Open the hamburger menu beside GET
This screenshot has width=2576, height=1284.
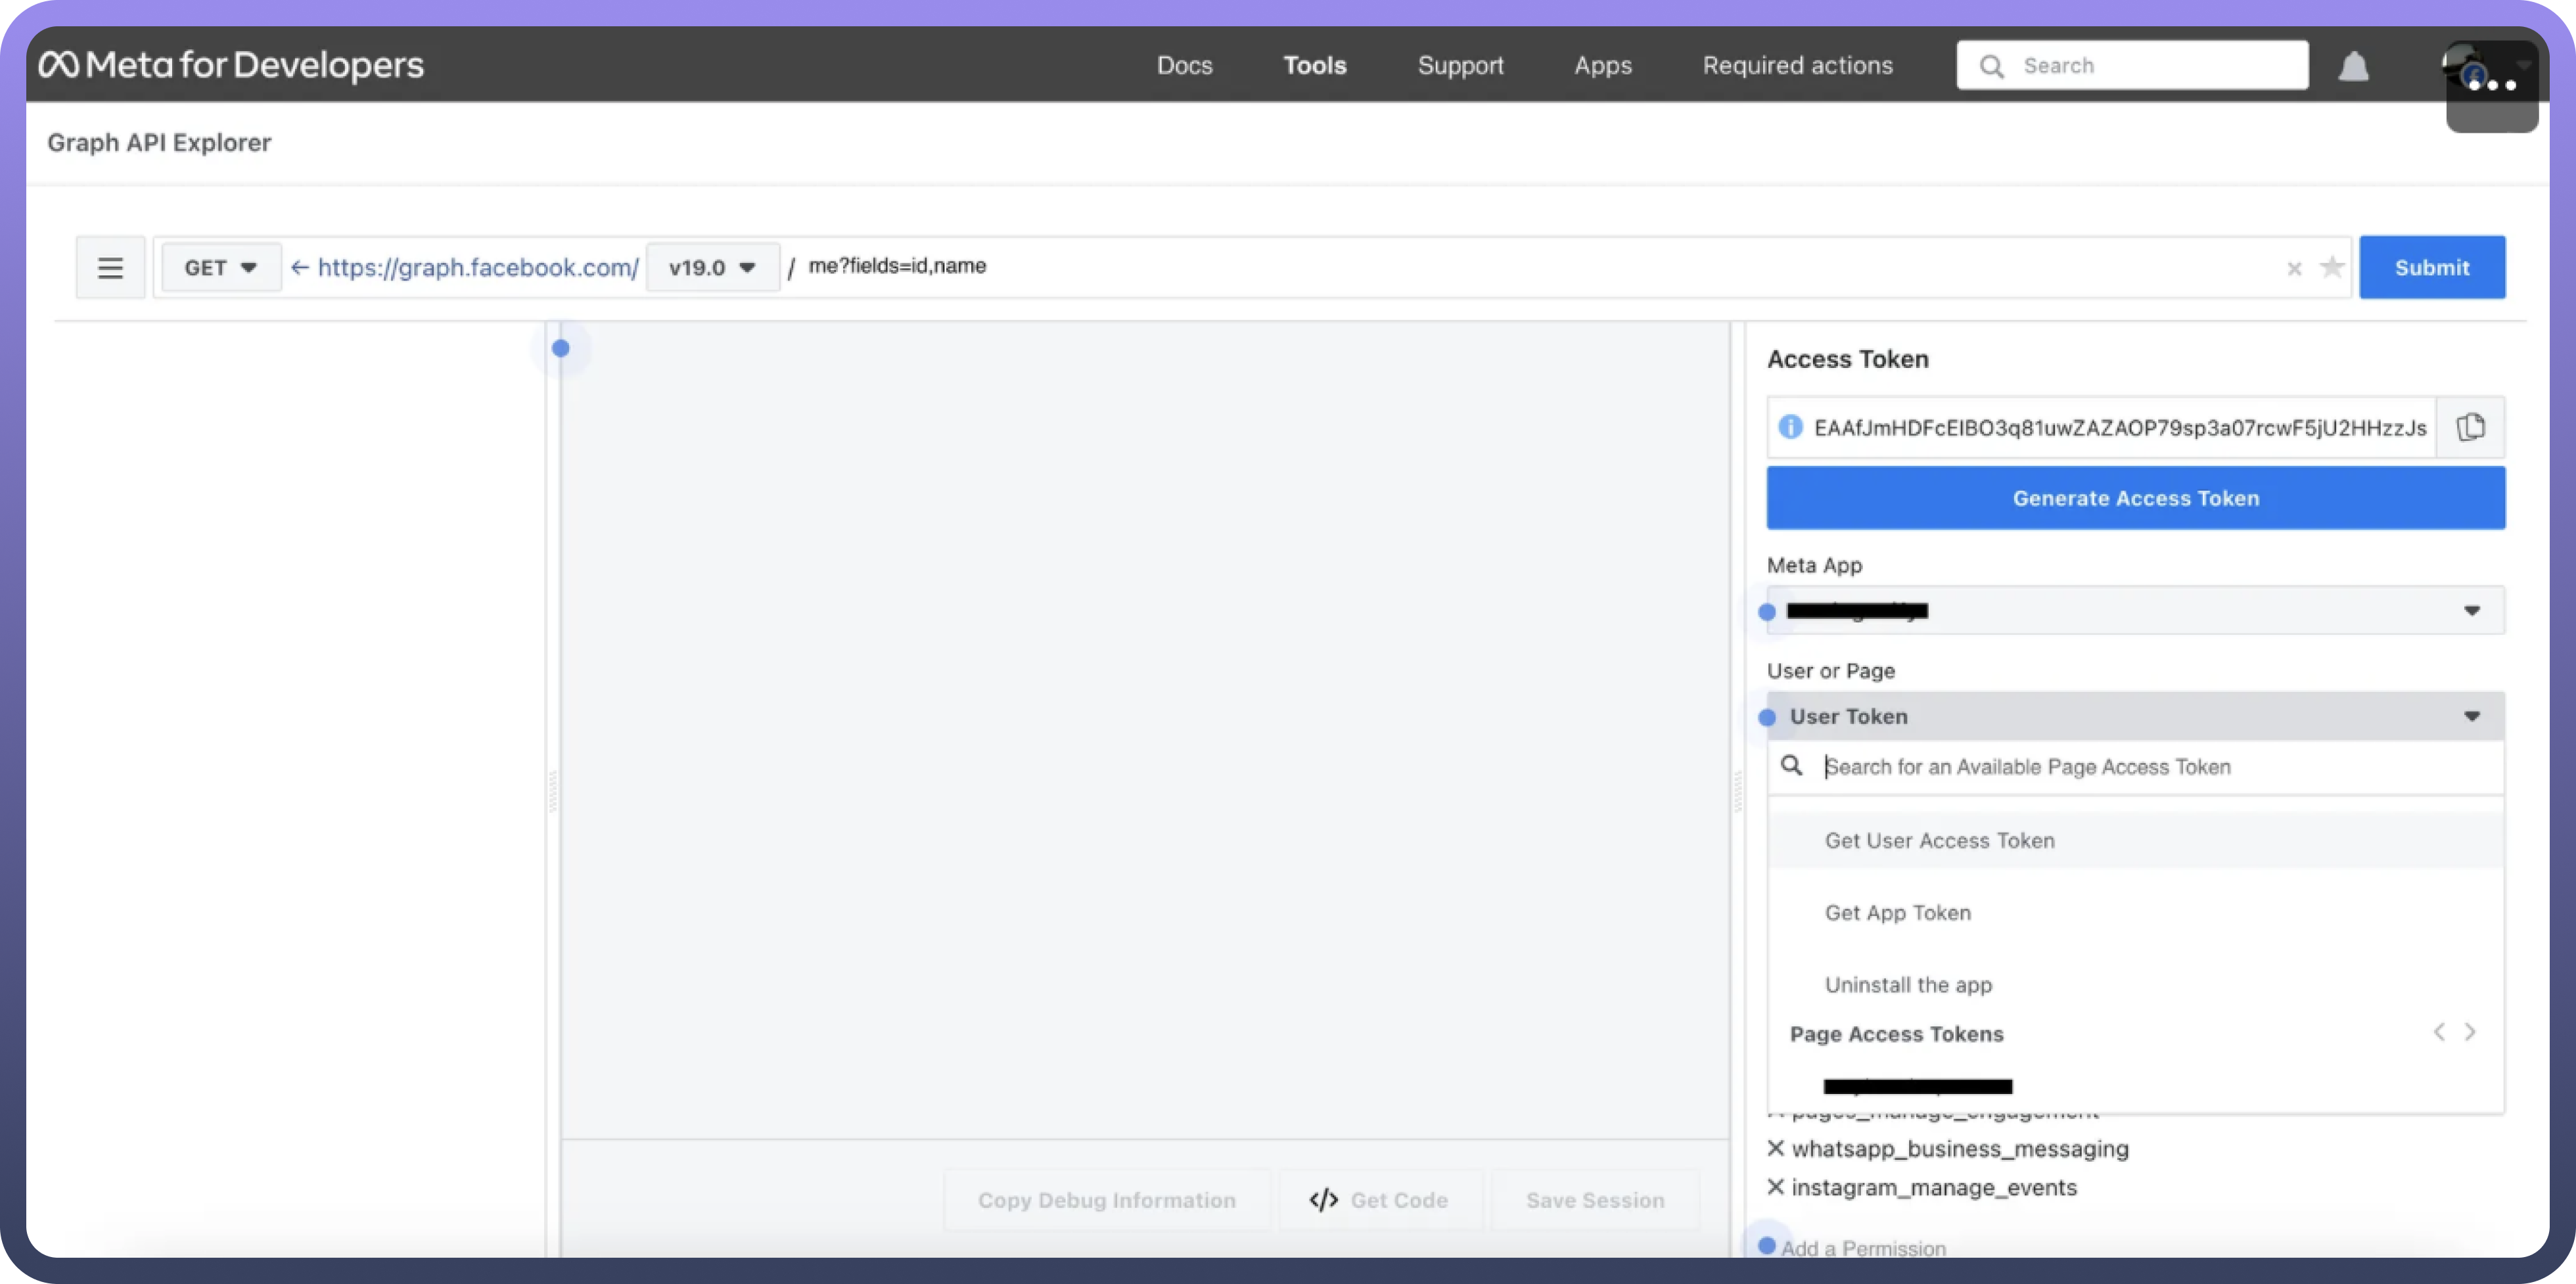click(110, 267)
